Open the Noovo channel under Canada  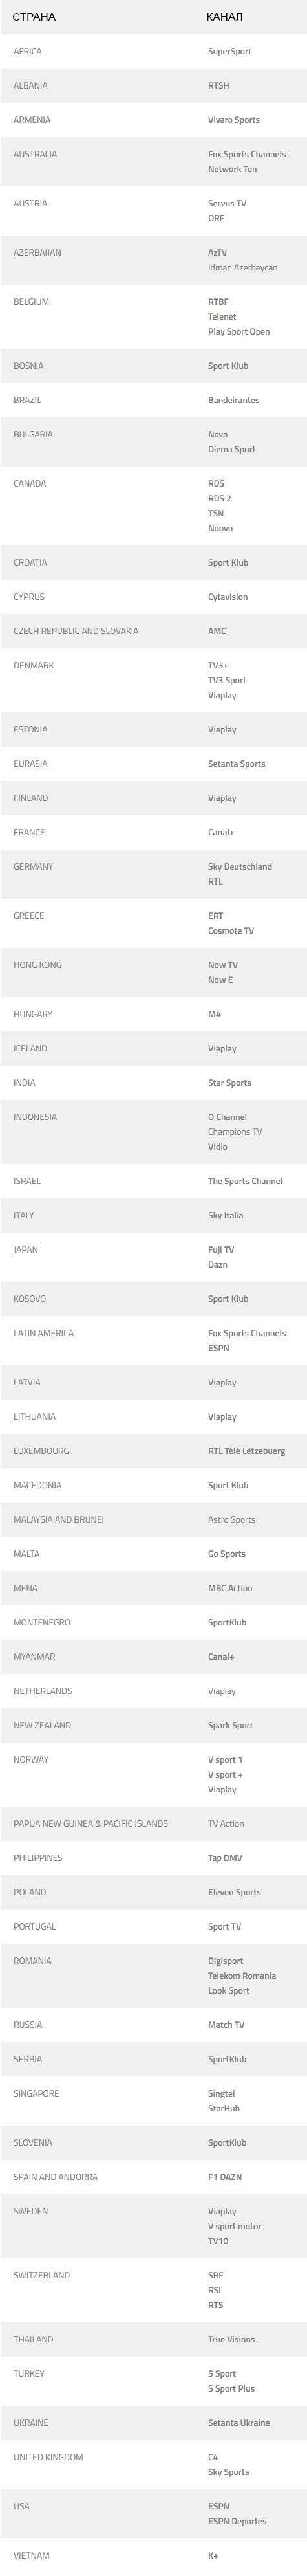[x=220, y=528]
